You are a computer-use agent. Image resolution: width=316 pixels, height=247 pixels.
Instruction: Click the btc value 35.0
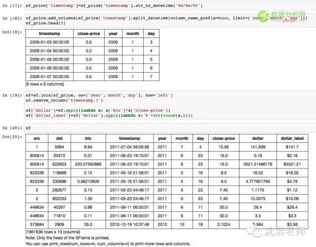click(88, 224)
